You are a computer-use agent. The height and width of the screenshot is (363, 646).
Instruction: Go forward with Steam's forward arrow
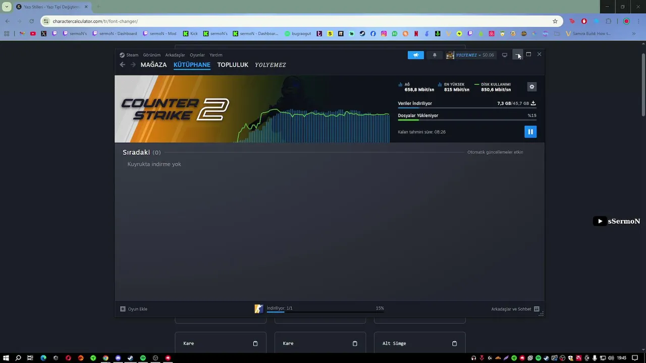tap(133, 65)
